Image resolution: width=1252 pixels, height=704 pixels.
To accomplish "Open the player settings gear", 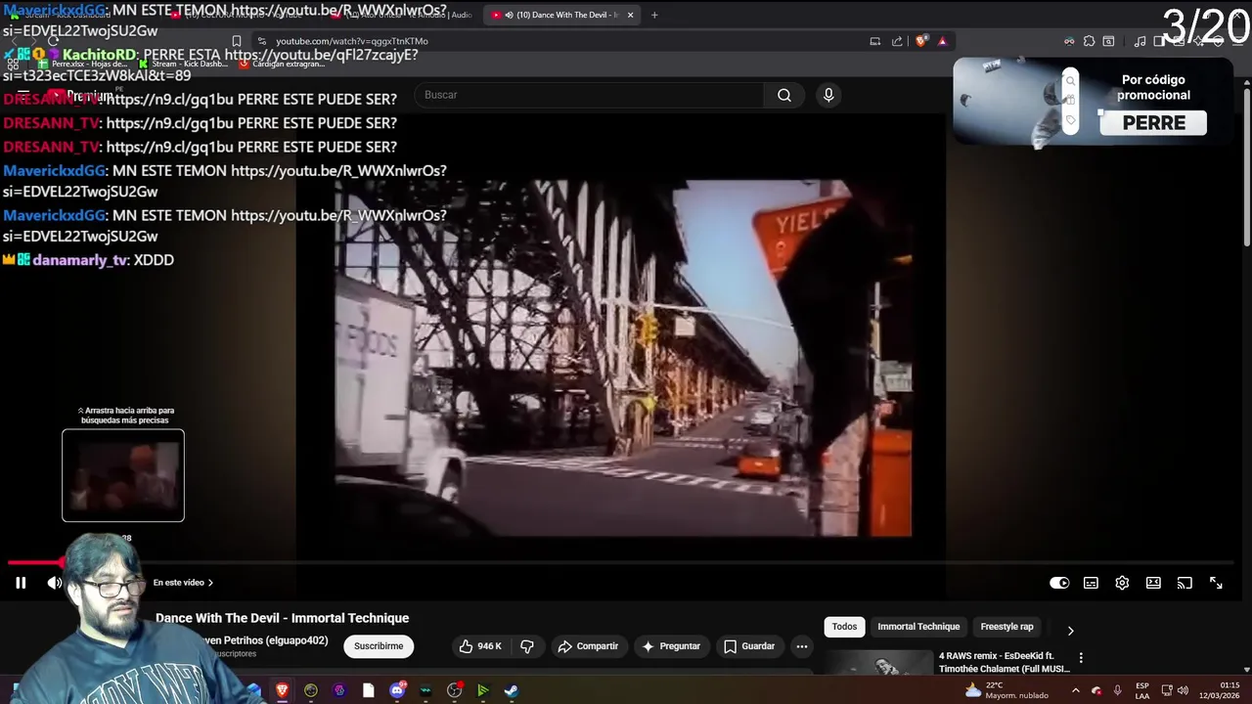I will pos(1122,583).
